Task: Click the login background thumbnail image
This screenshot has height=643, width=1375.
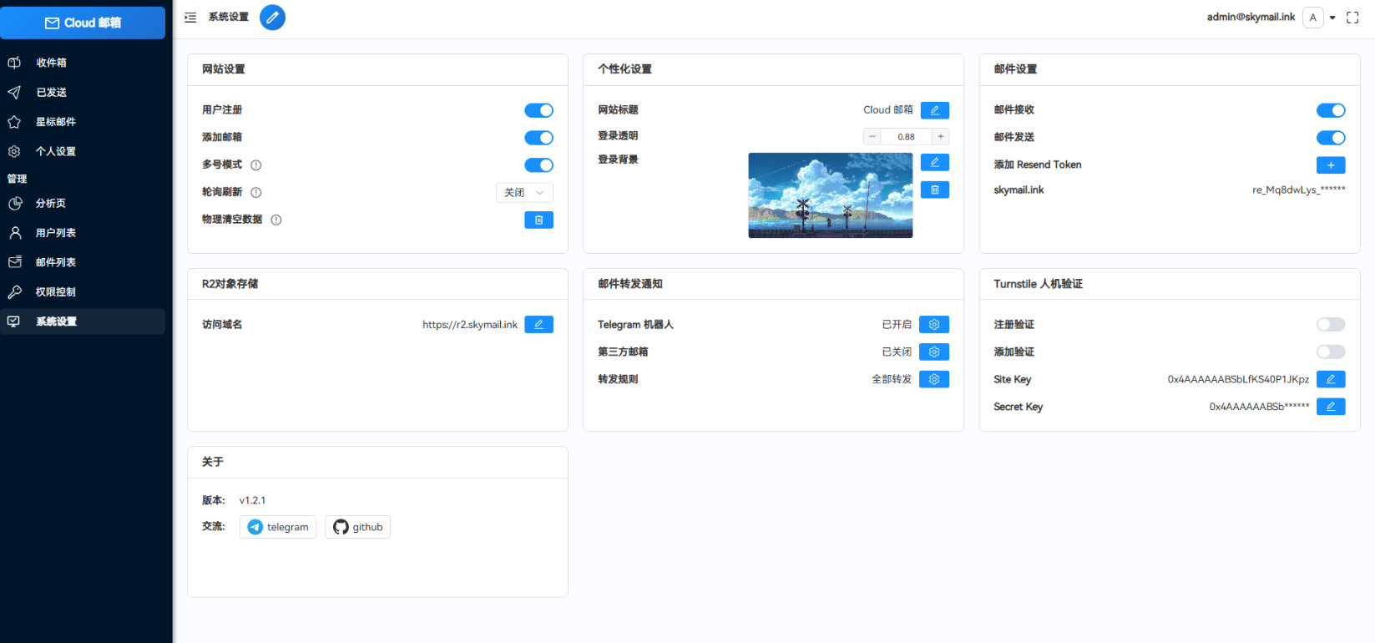Action: tap(830, 195)
